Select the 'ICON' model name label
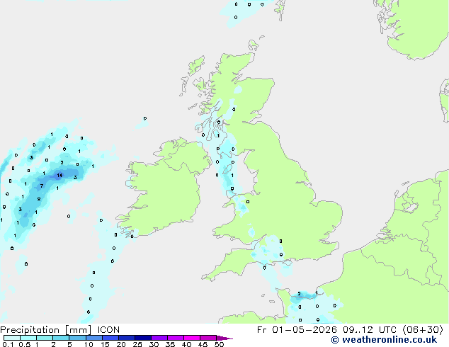449x347 pixels. [108, 330]
